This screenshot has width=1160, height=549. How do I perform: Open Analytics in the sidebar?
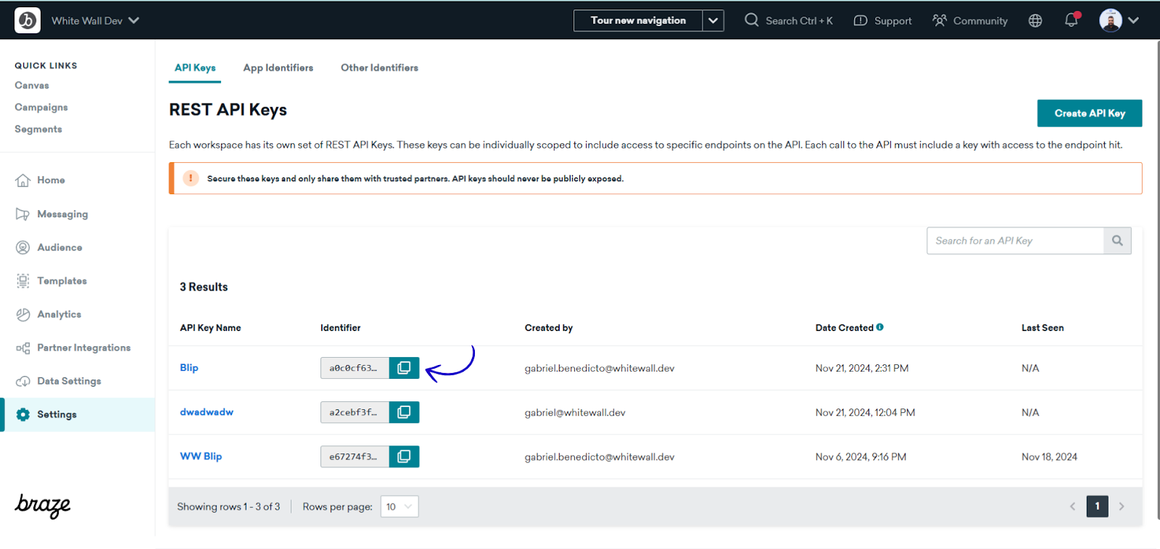[x=59, y=314]
